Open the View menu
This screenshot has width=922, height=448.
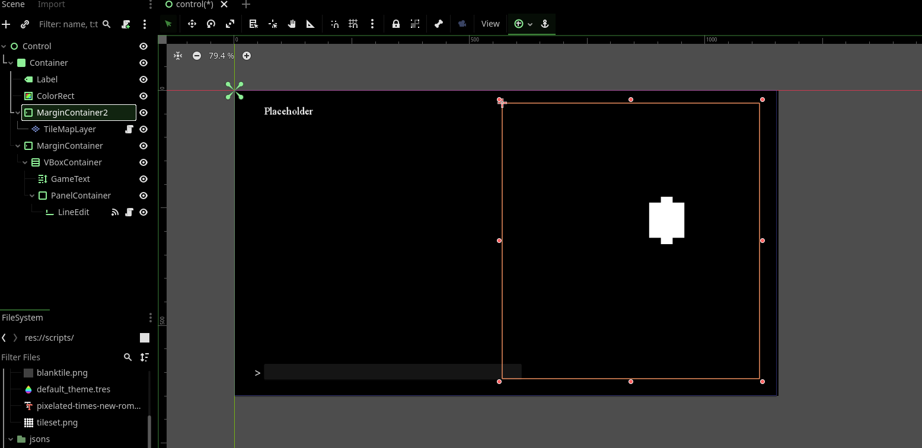(490, 24)
